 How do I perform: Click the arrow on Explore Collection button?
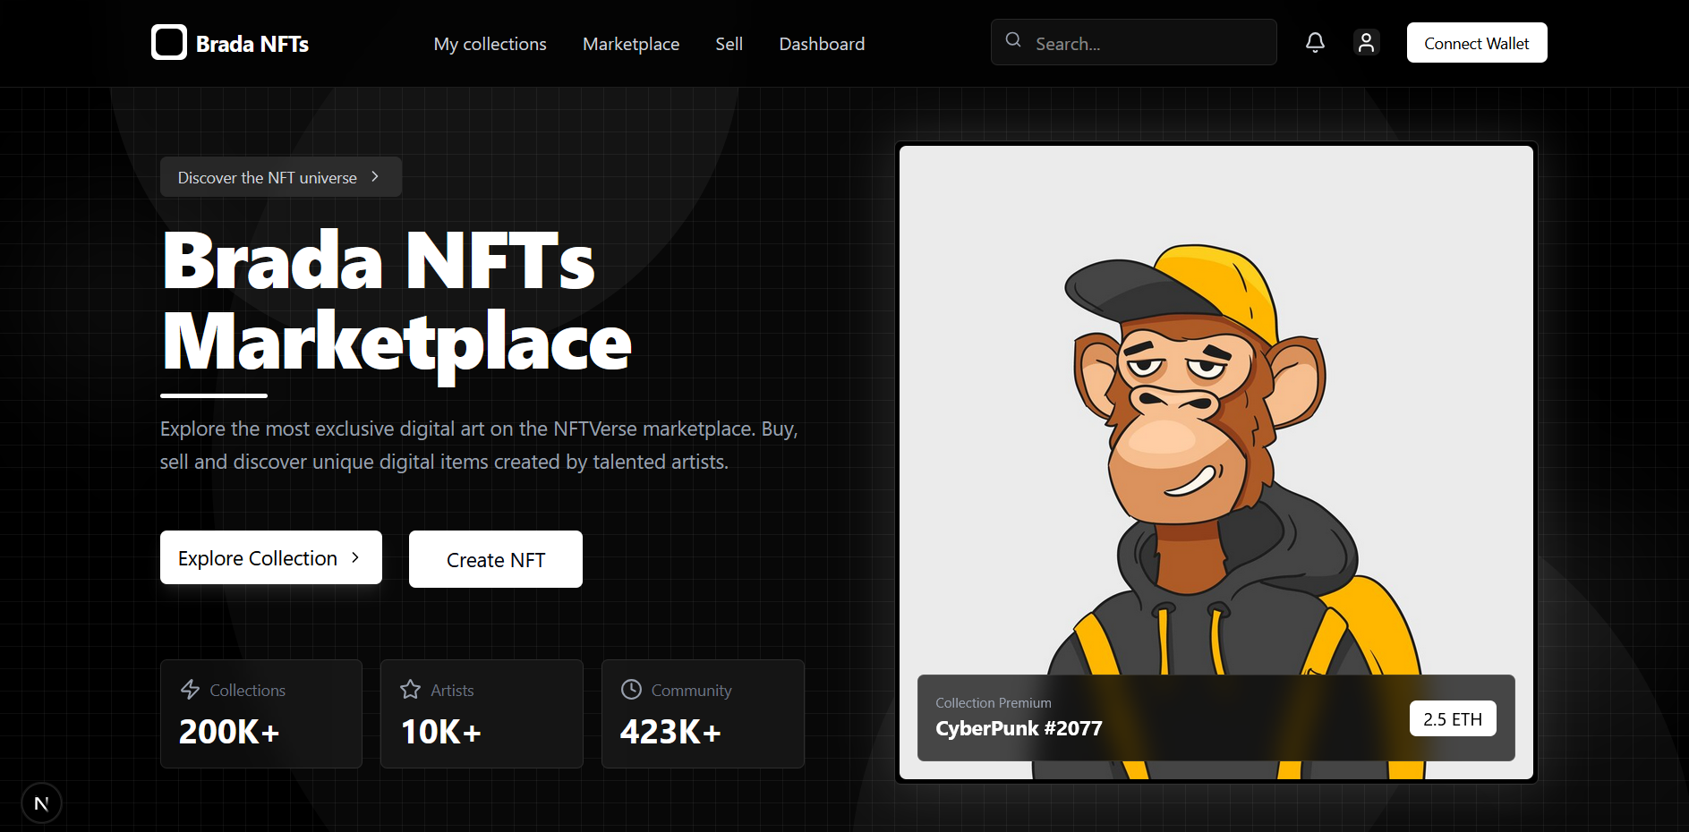coord(355,557)
